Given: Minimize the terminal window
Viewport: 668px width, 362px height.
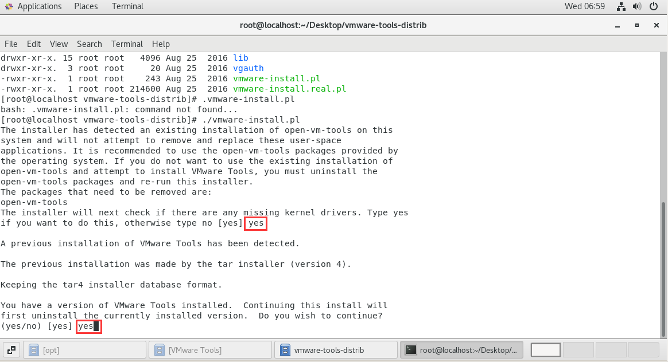Looking at the screenshot, I should point(617,26).
